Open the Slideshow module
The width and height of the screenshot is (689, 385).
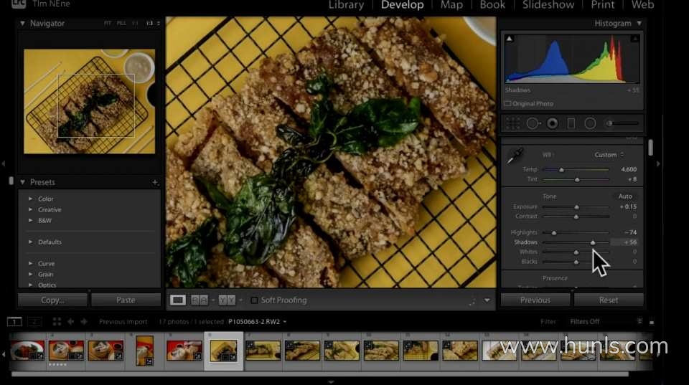coord(547,5)
